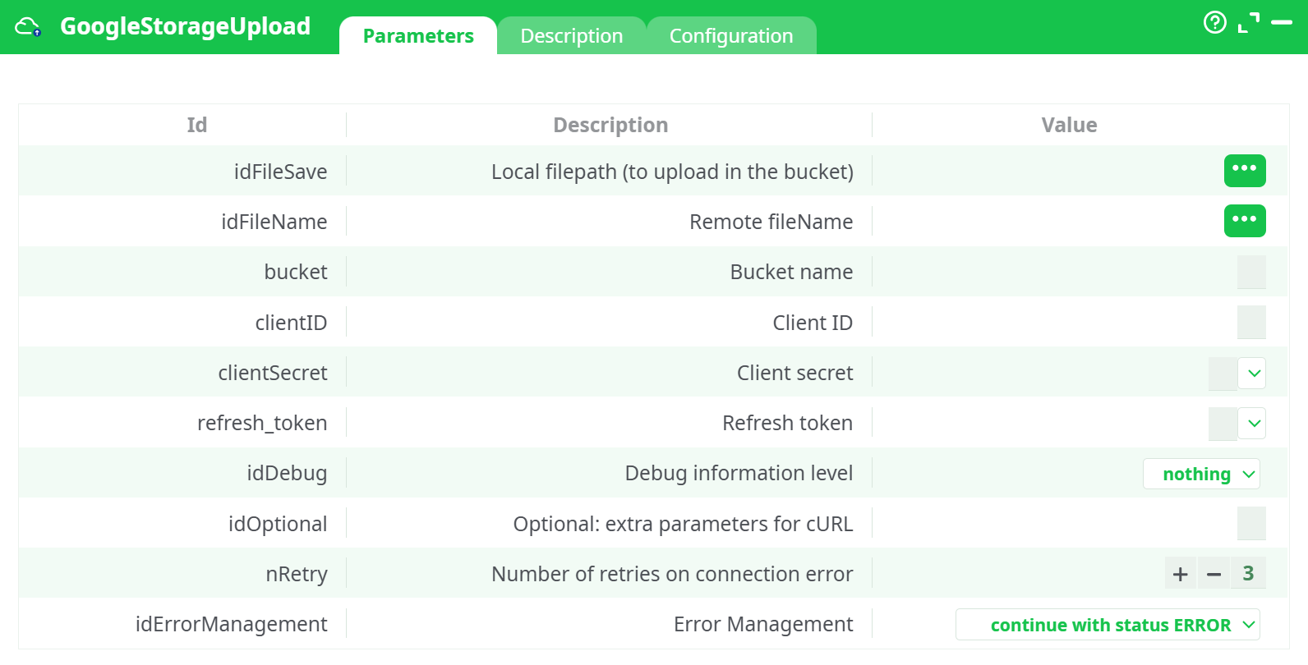Click the idOptional cURL parameters field
The width and height of the screenshot is (1308, 665).
coord(1250,524)
